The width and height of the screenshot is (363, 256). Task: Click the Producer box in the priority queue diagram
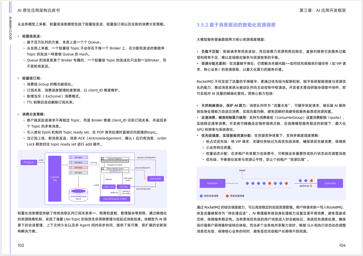[212, 183]
